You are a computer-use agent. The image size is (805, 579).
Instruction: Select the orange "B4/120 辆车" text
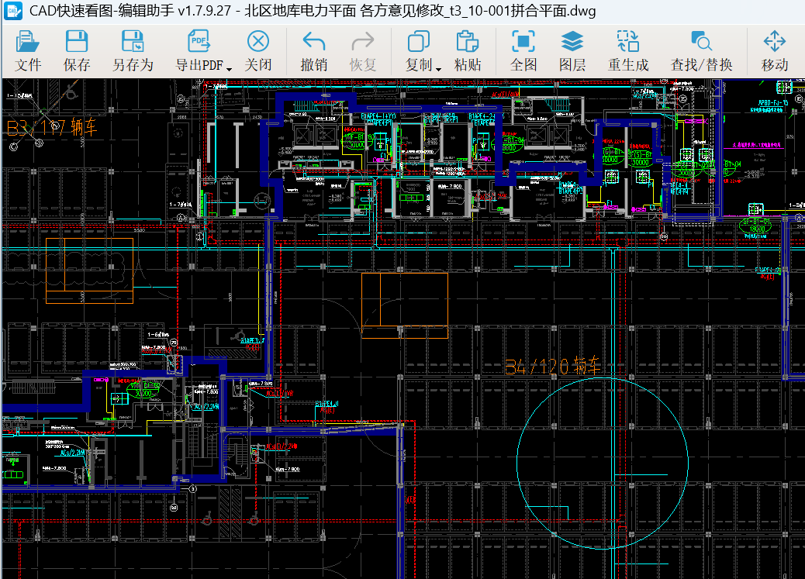pyautogui.click(x=551, y=367)
